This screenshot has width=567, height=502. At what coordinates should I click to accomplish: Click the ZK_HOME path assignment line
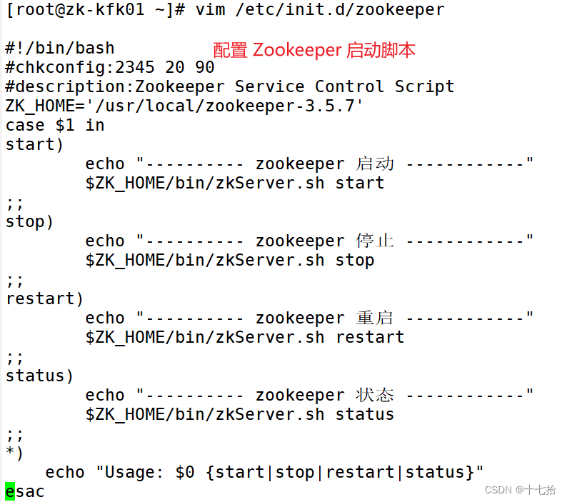click(x=185, y=106)
